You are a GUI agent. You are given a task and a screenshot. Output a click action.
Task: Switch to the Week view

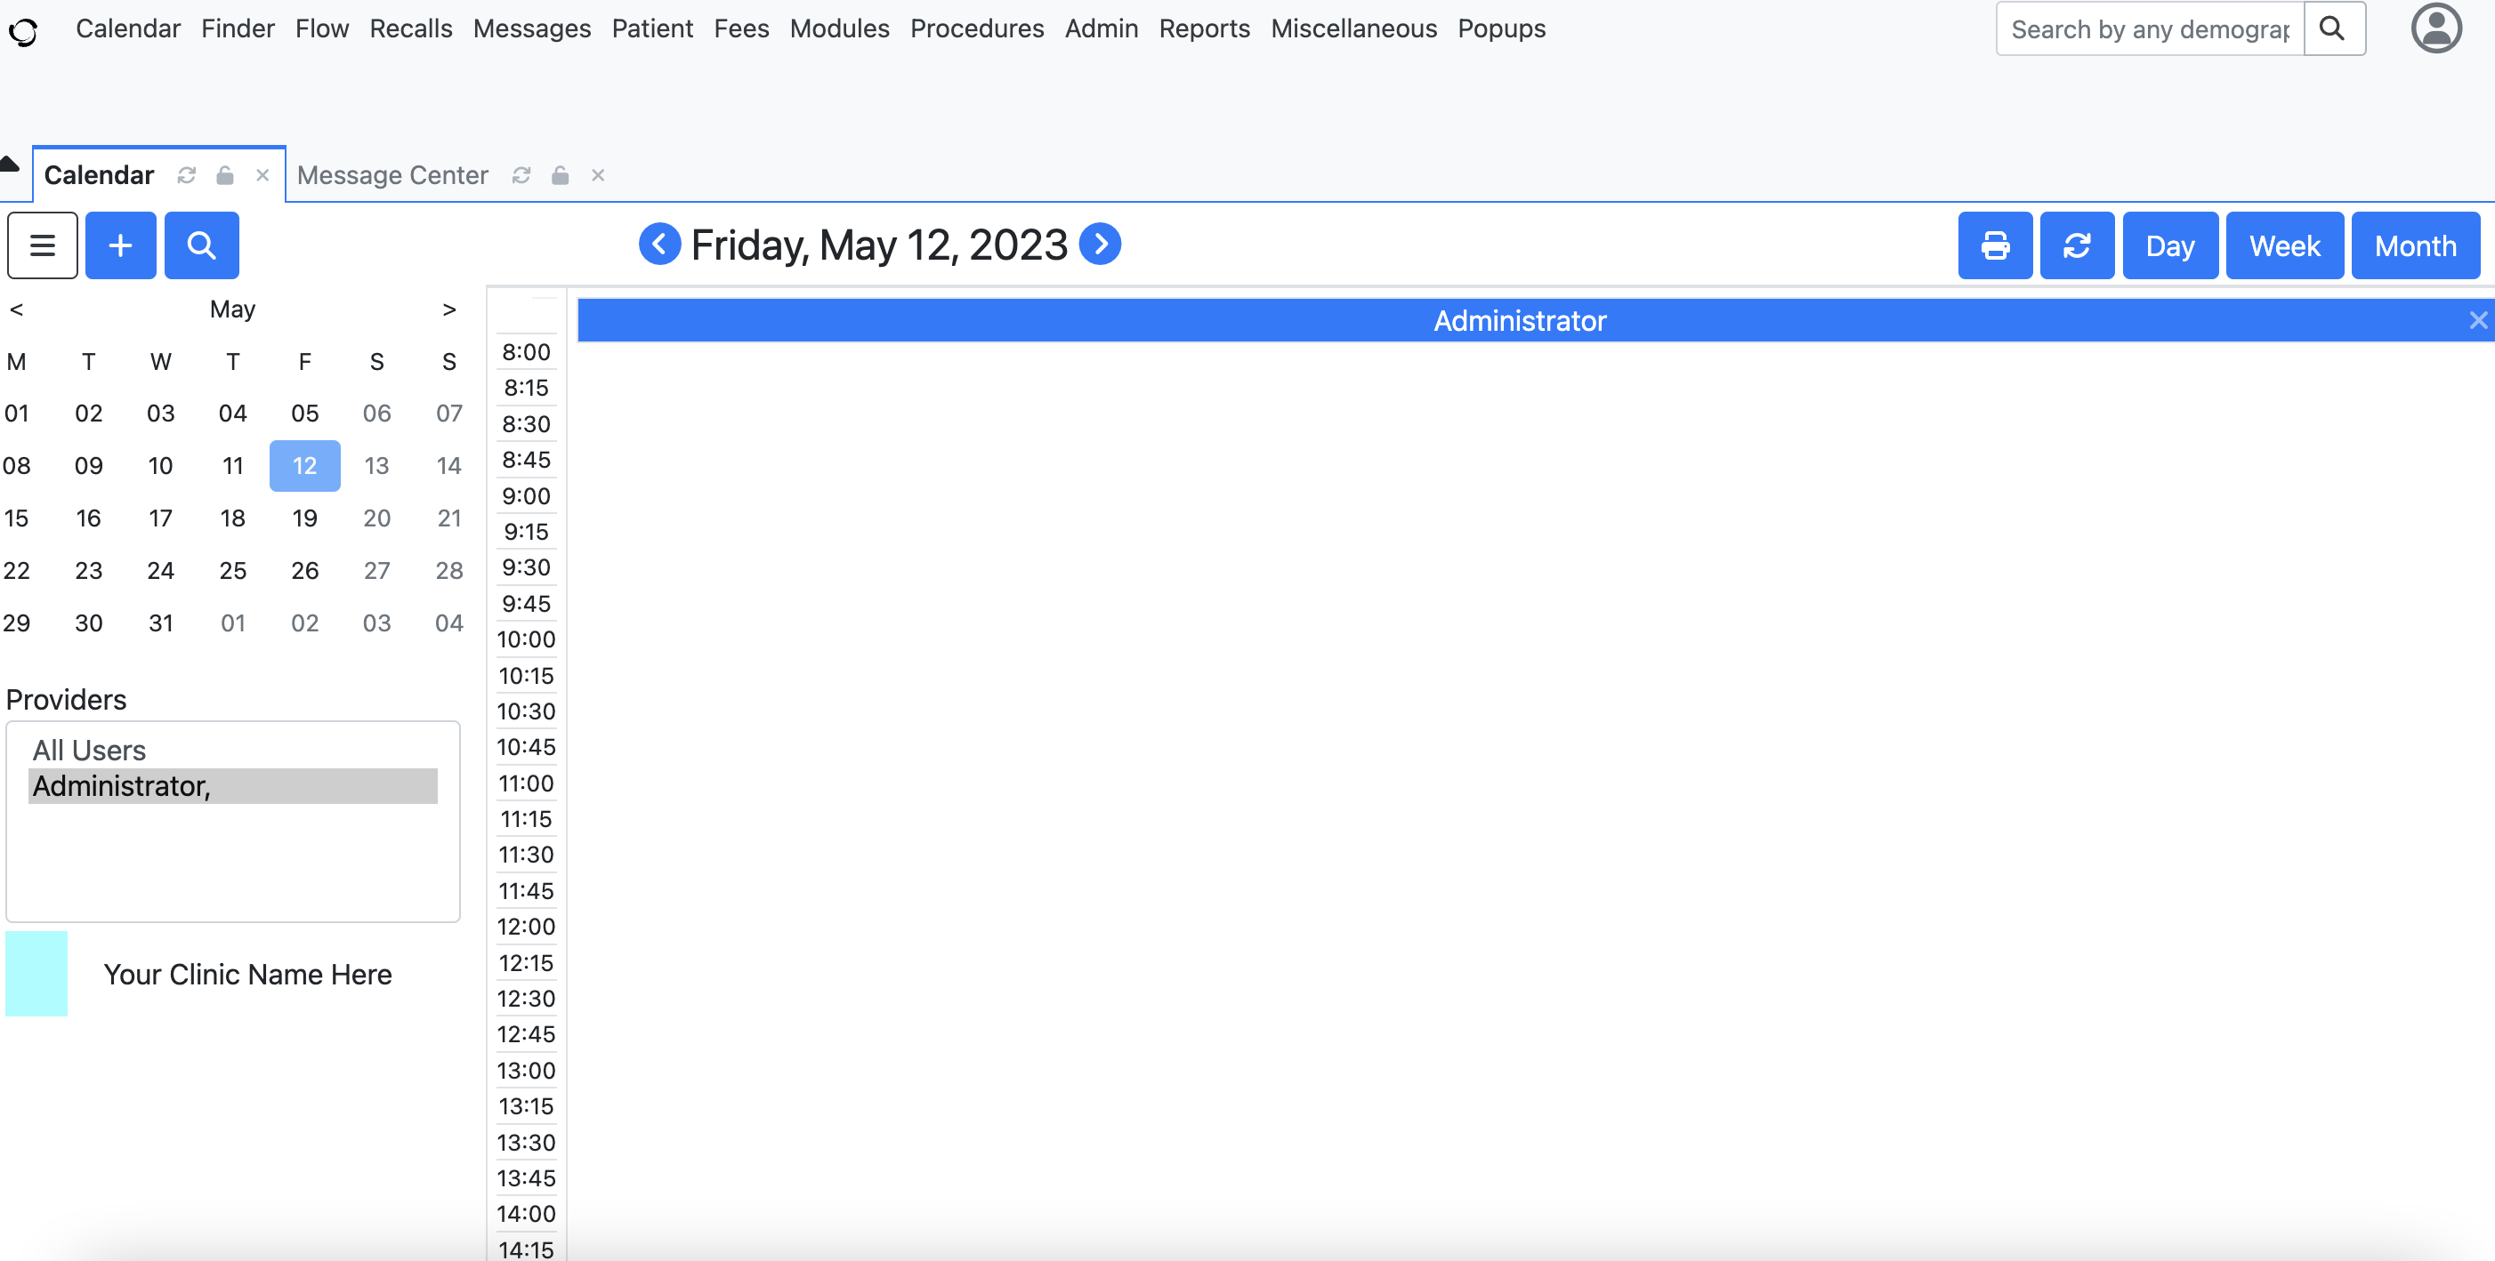point(2286,245)
